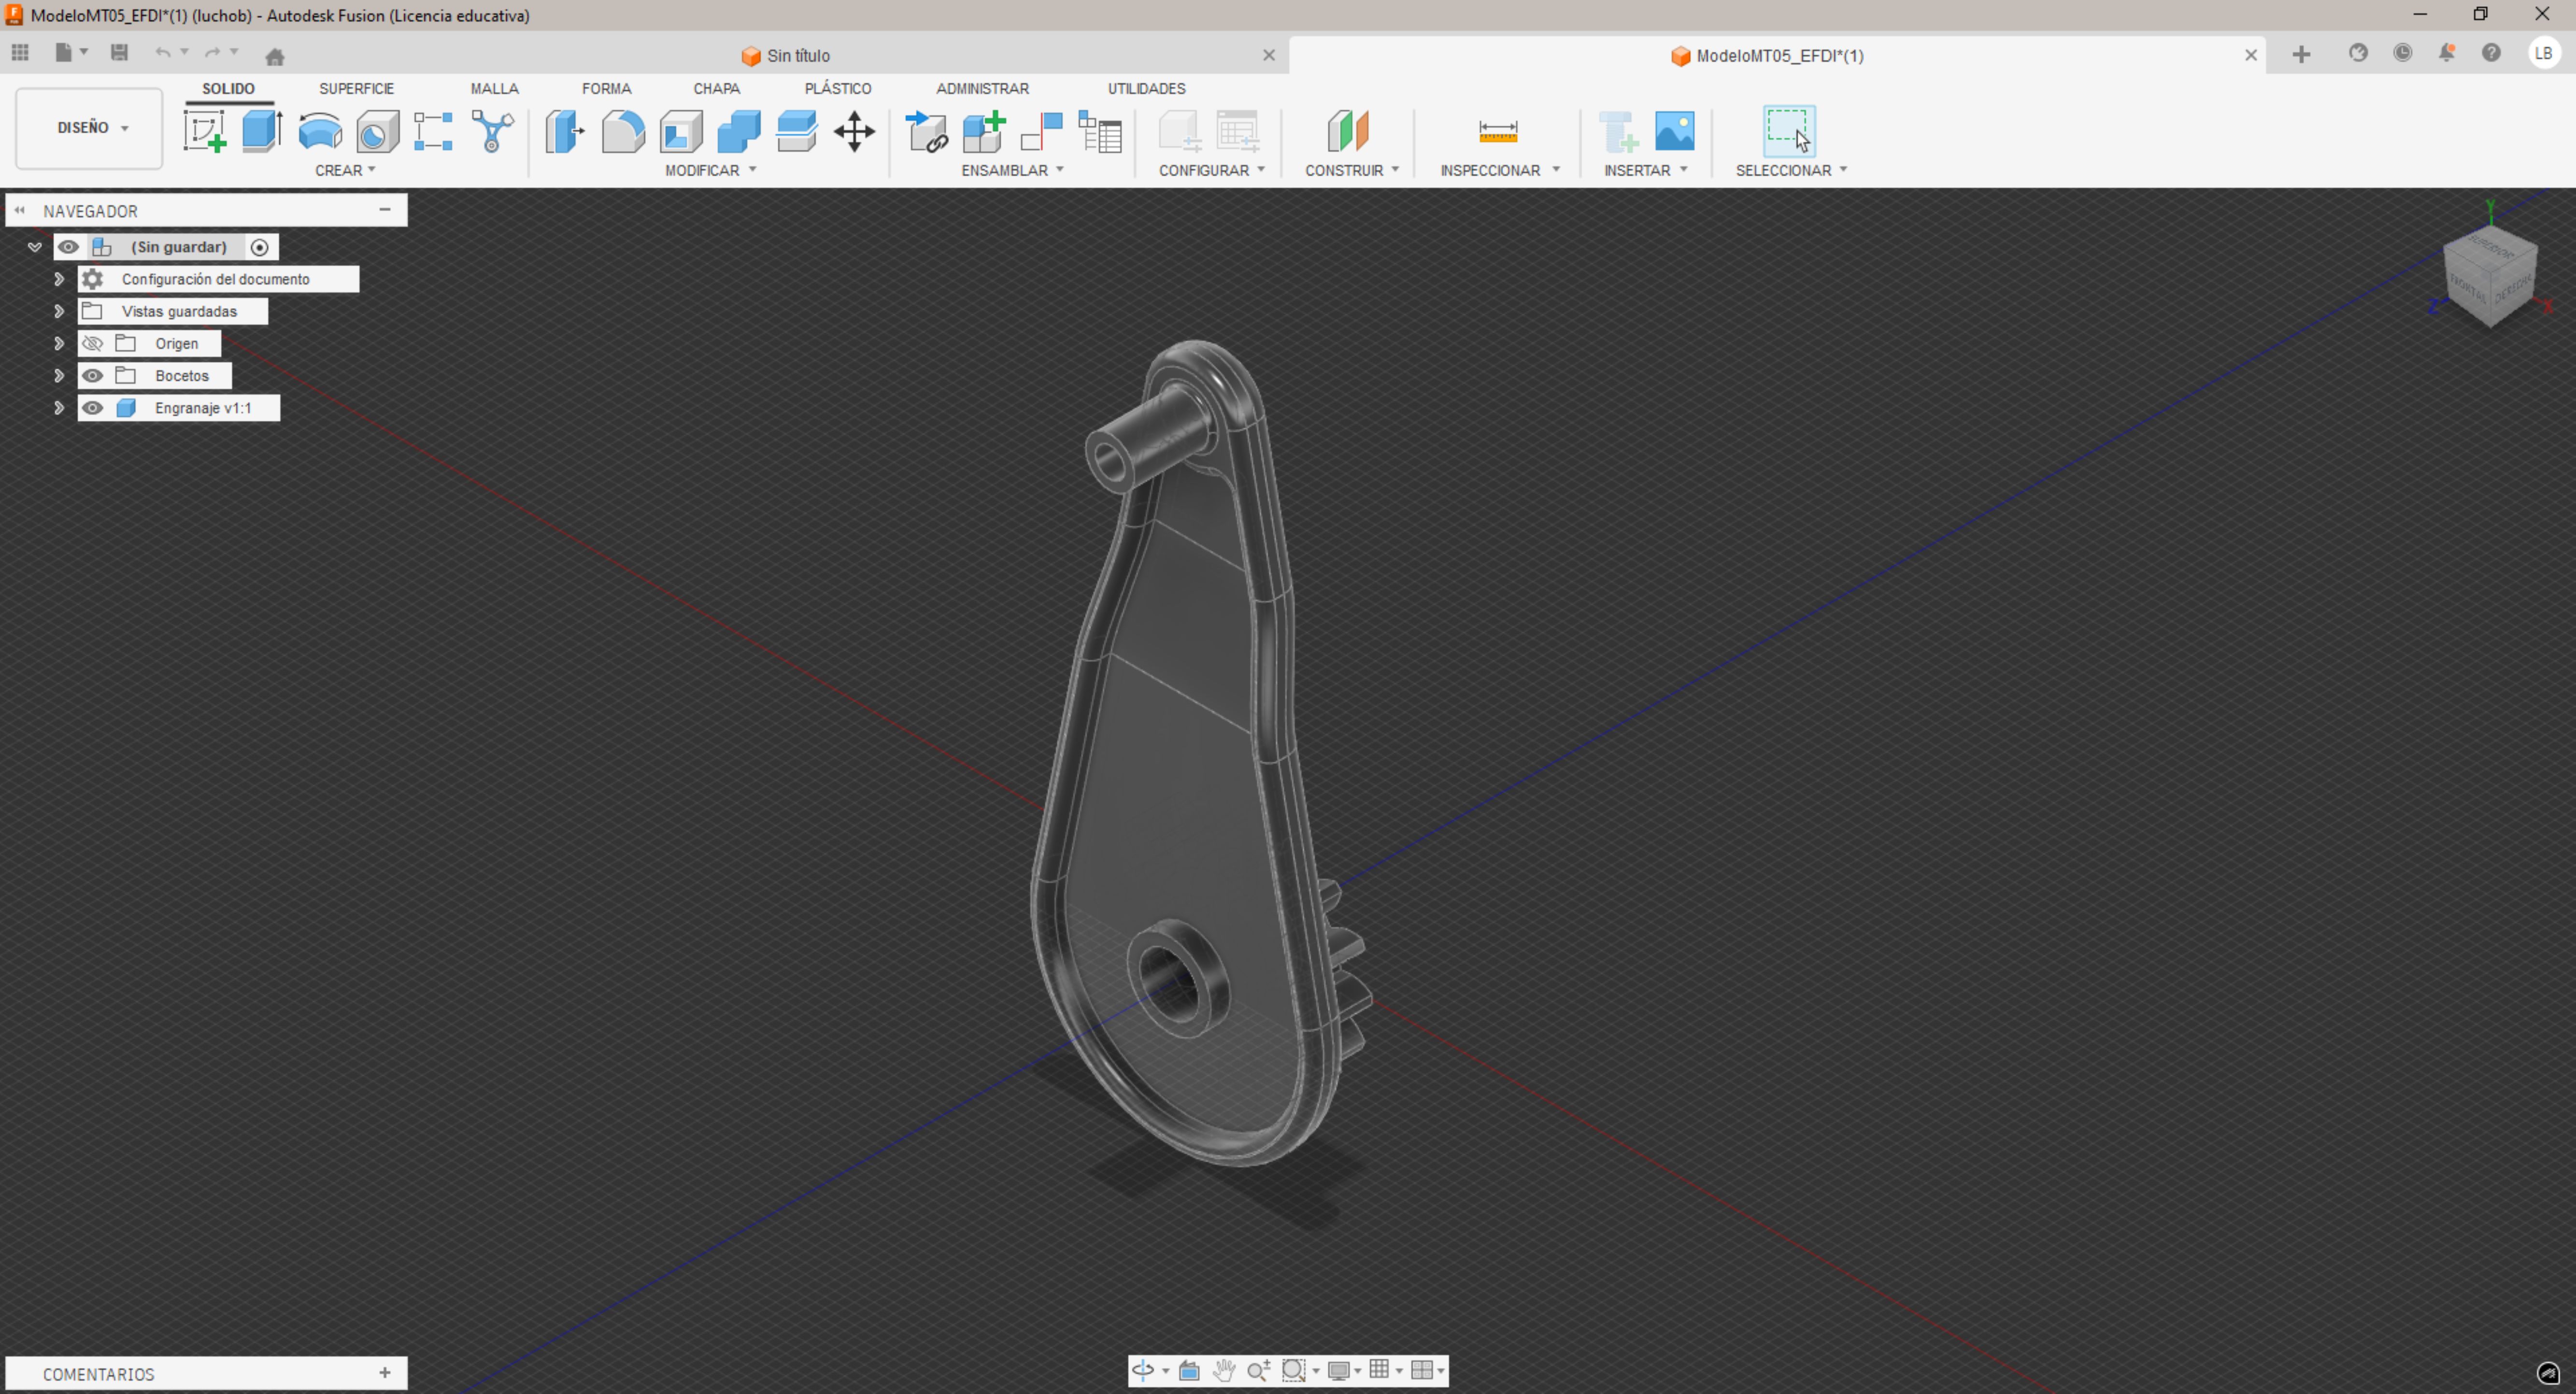Click the Create Sketch tool icon
2576x1394 pixels.
pyautogui.click(x=205, y=131)
